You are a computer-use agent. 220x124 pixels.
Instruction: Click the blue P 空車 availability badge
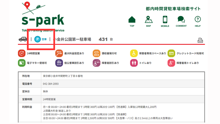point(41,39)
